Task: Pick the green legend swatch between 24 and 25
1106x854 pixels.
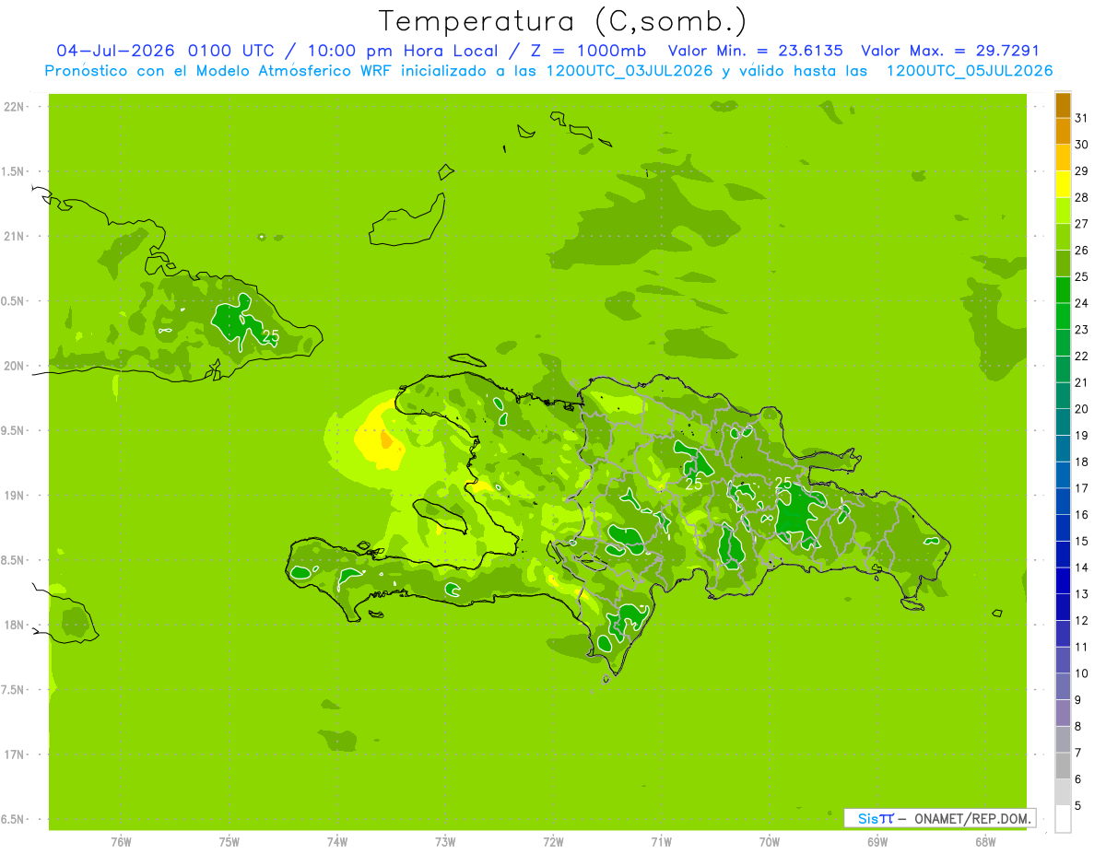Action: pos(1063,290)
